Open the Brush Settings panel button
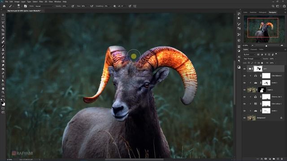287x161 pixels. pos(26,6)
